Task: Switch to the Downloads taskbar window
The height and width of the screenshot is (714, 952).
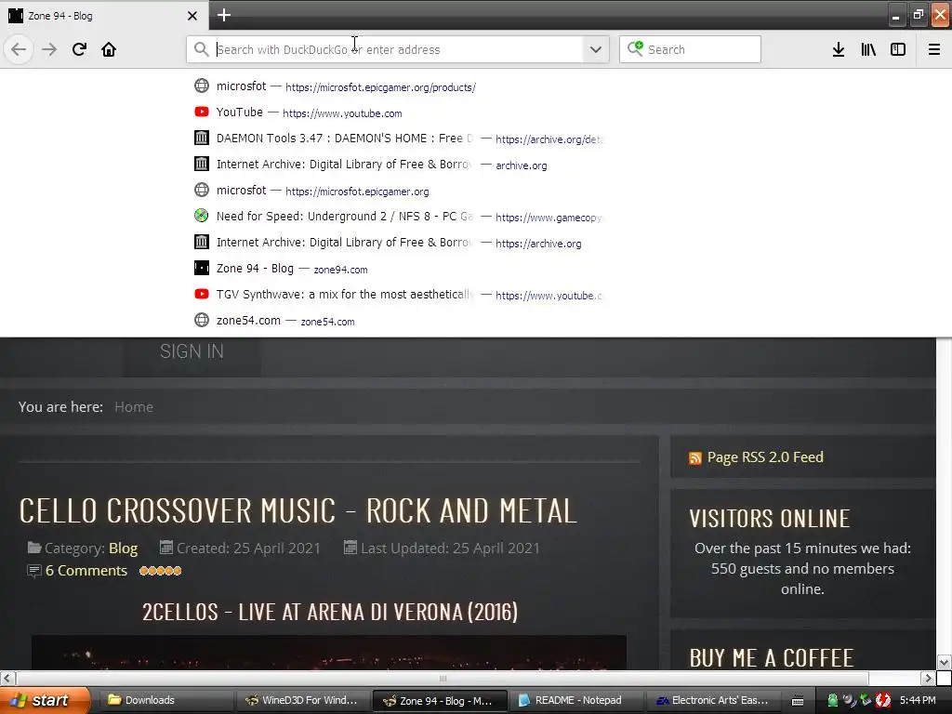Action: (x=165, y=701)
